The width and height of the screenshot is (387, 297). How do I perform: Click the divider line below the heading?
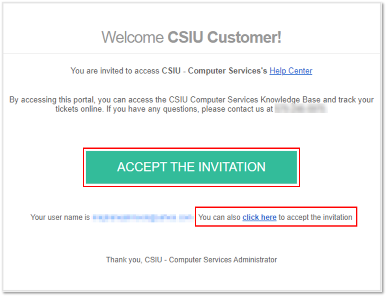click(x=191, y=53)
